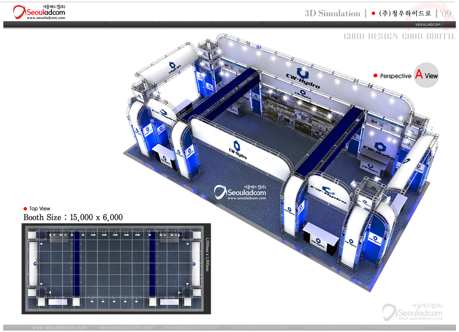Click the '09 year label in the header

(446, 14)
